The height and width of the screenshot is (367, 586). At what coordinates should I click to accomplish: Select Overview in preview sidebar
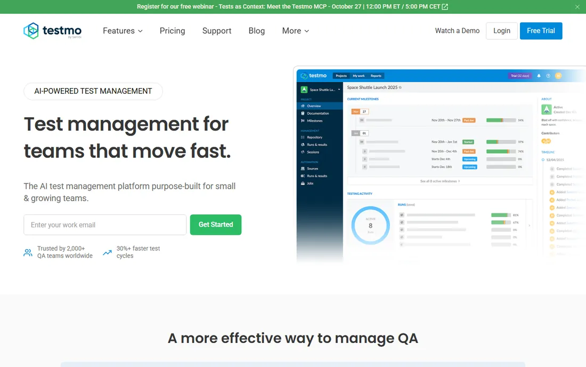(320, 106)
